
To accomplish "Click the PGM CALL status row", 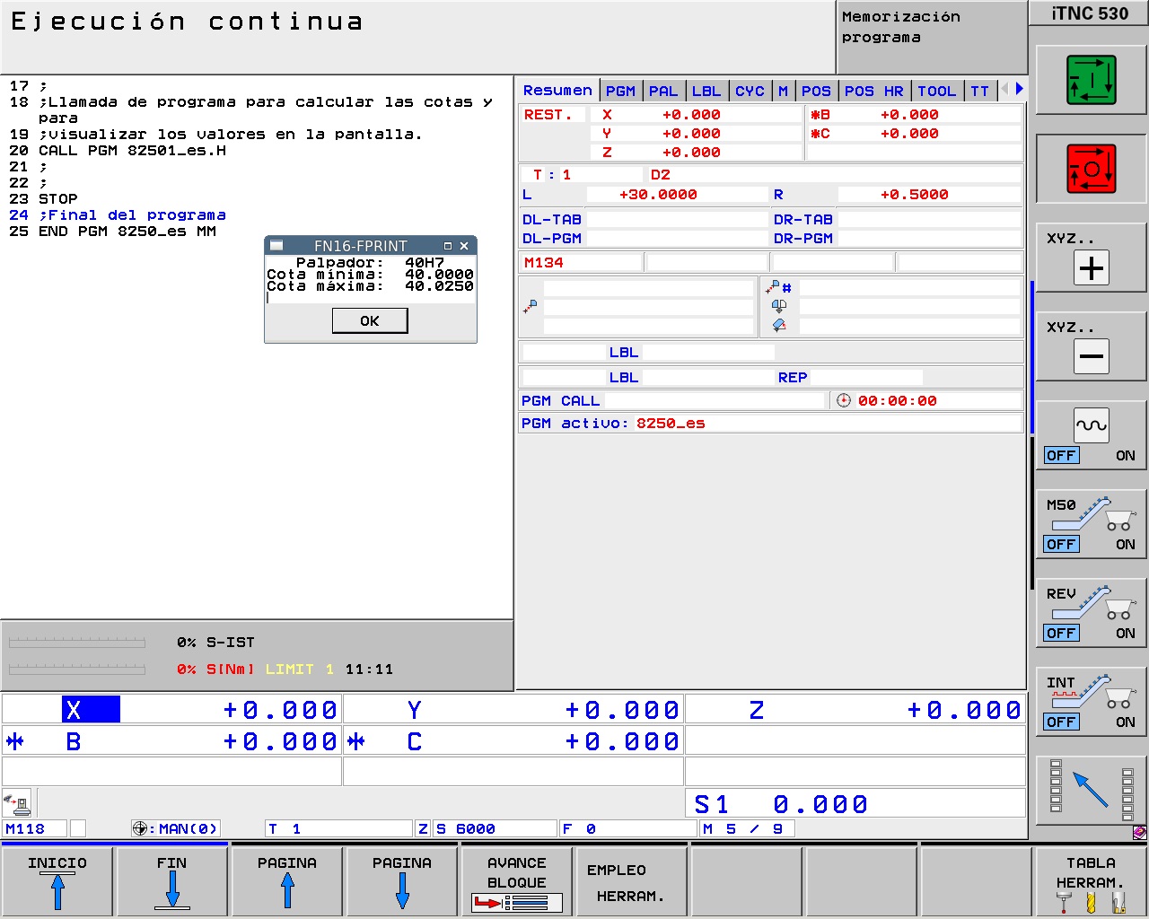I will (671, 400).
